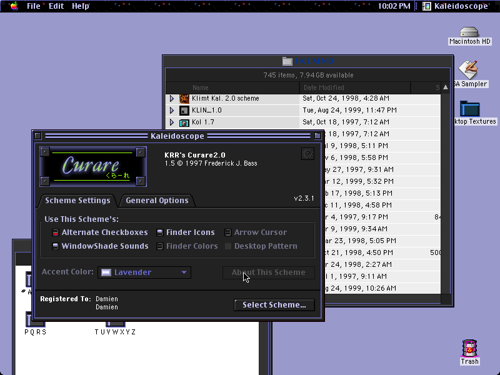Click date Sat, Oct 24, 1998, 4:28 AM
The height and width of the screenshot is (375, 500).
tap(346, 99)
